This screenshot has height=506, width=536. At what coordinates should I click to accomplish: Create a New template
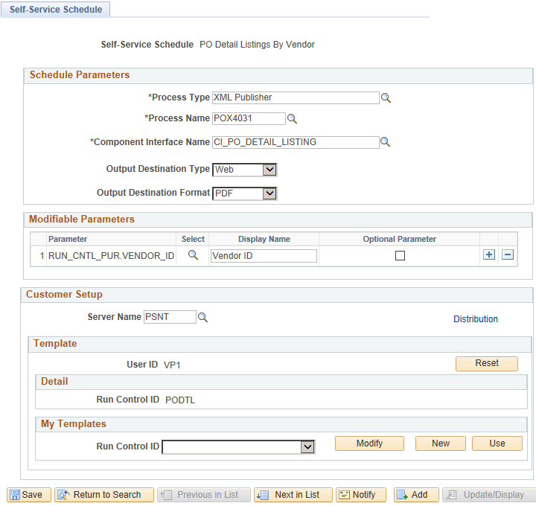pos(441,443)
